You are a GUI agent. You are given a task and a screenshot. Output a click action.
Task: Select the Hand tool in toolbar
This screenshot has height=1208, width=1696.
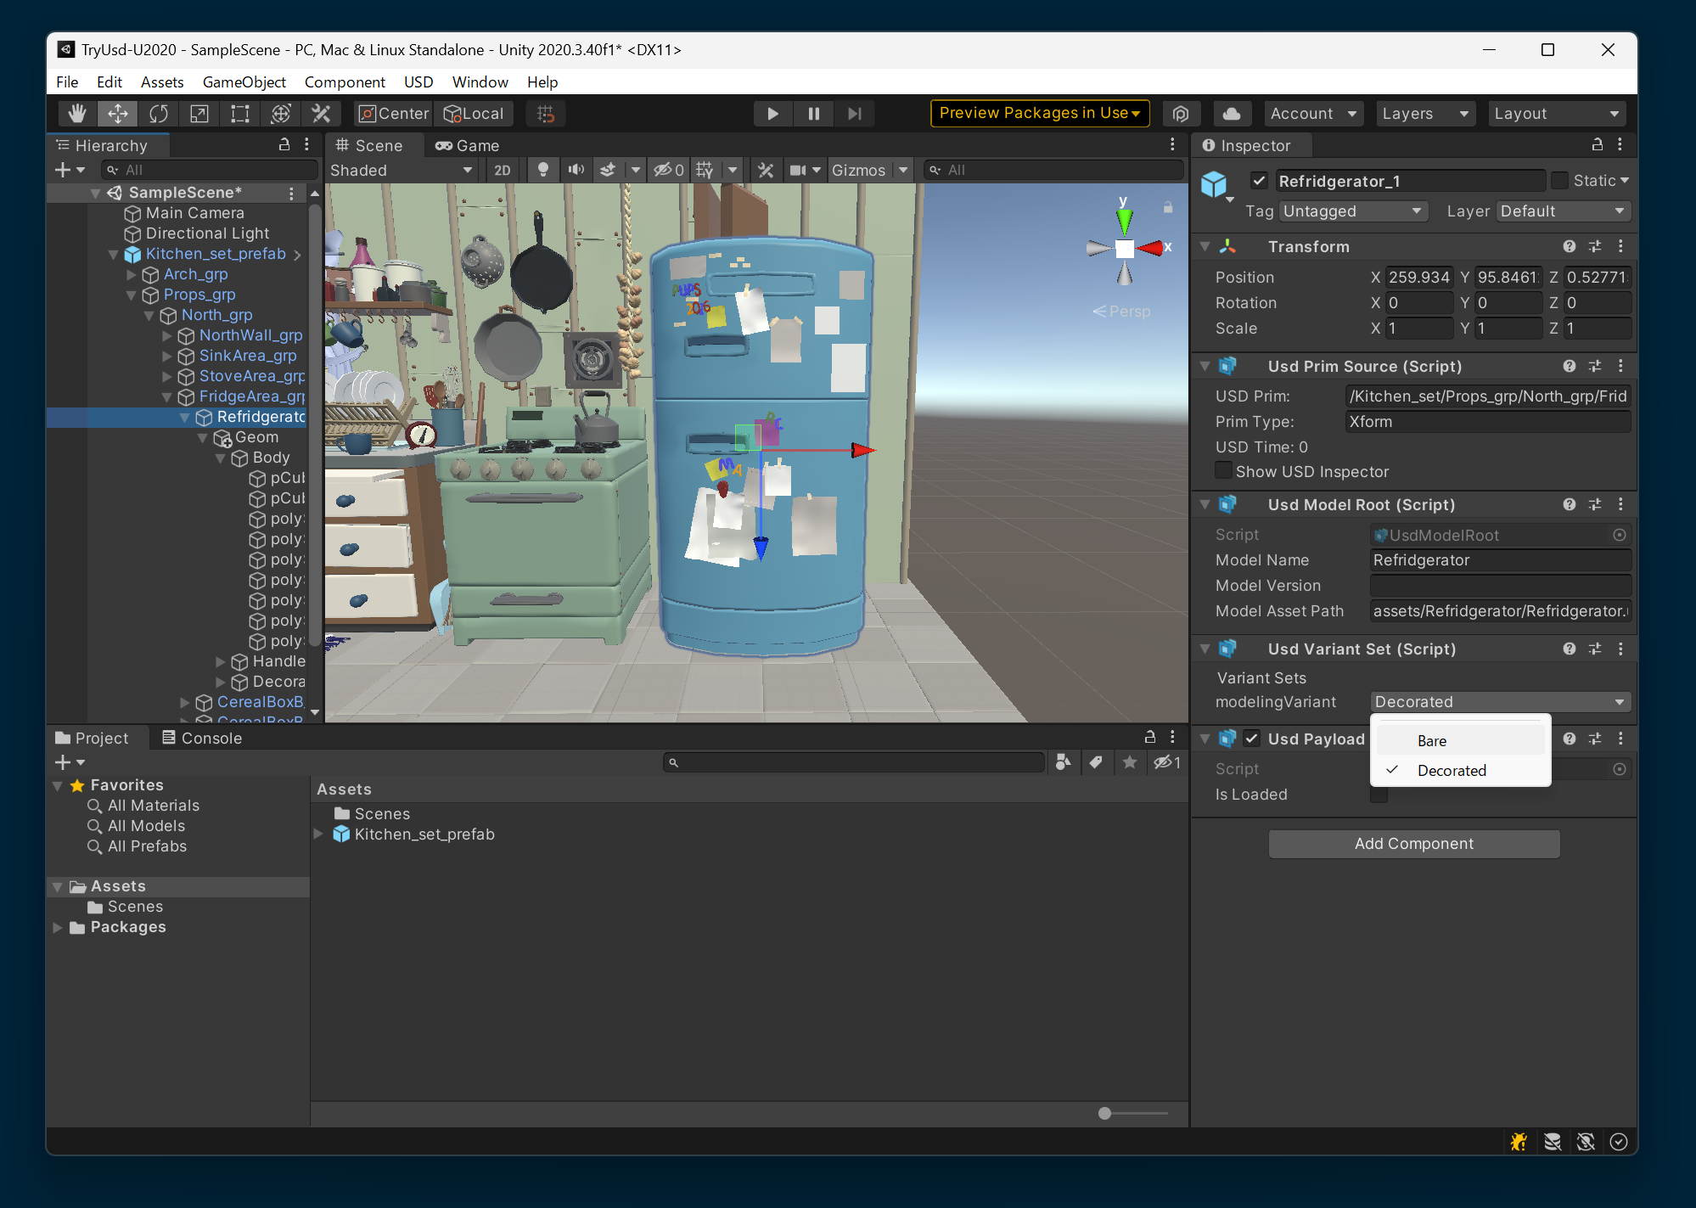77,114
